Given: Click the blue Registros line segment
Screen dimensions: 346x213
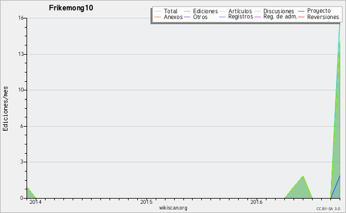Looking at the screenshot, I should point(336,187).
